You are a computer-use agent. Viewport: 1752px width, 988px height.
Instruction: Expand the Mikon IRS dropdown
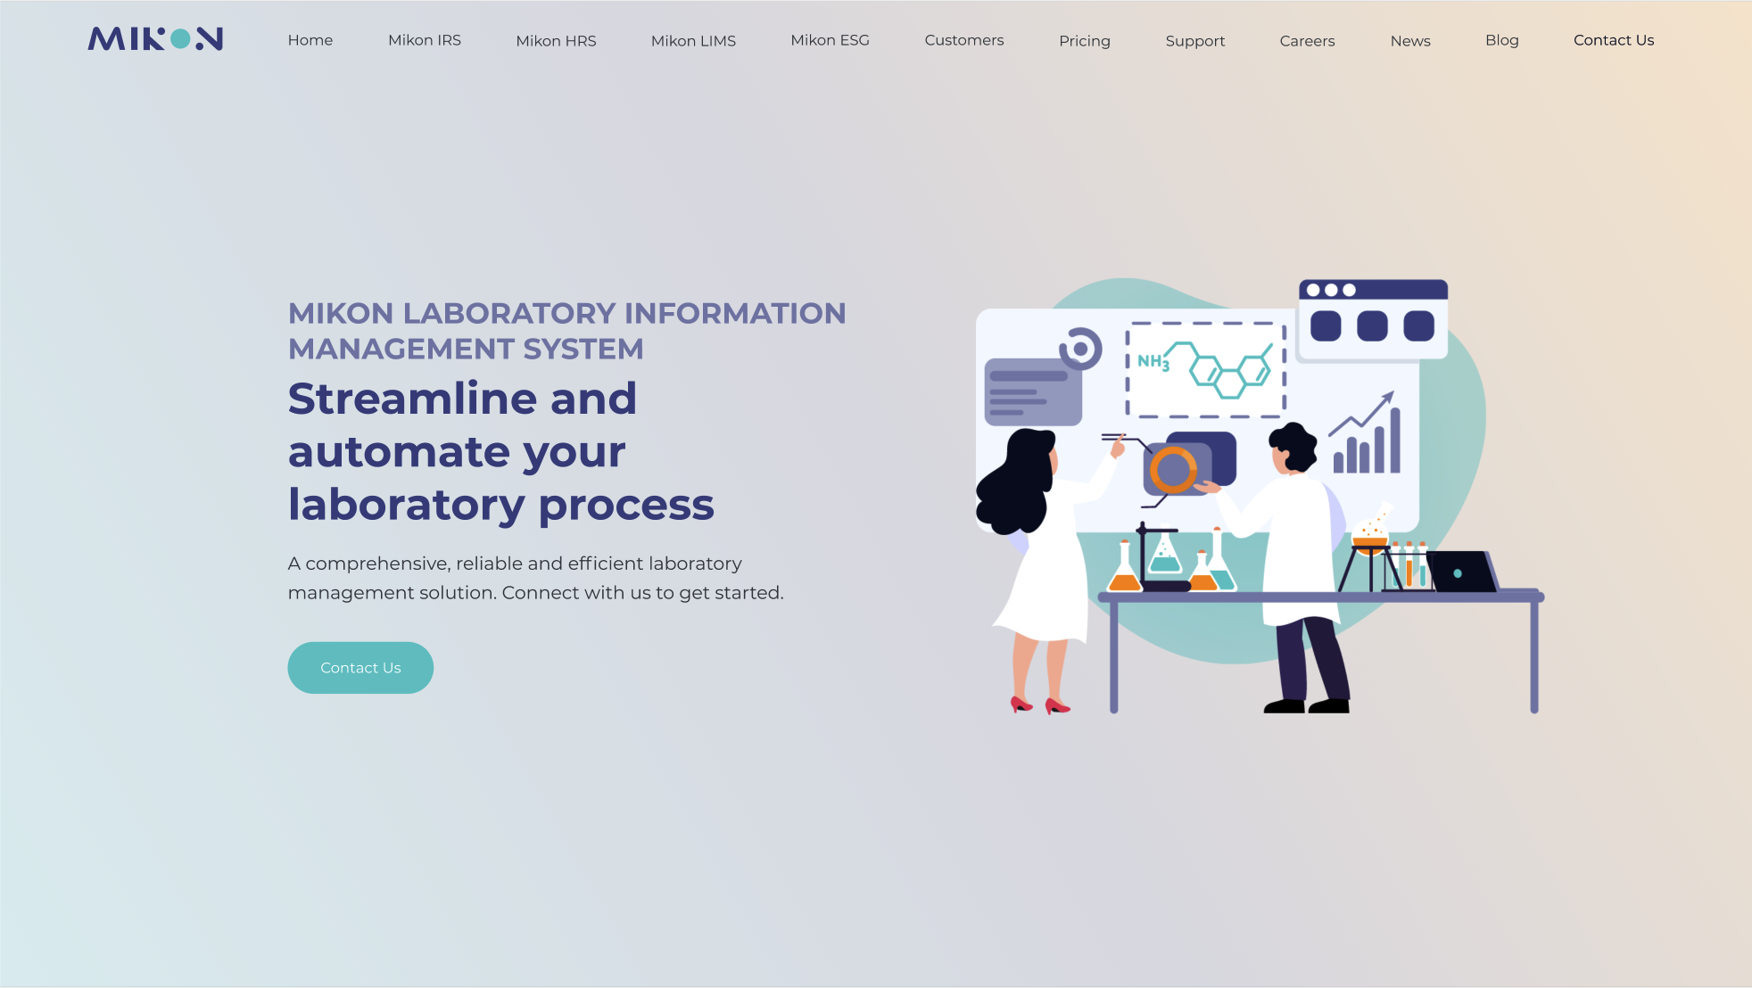[424, 40]
